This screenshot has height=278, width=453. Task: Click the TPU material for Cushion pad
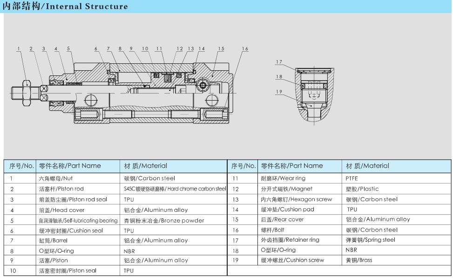click(x=352, y=210)
